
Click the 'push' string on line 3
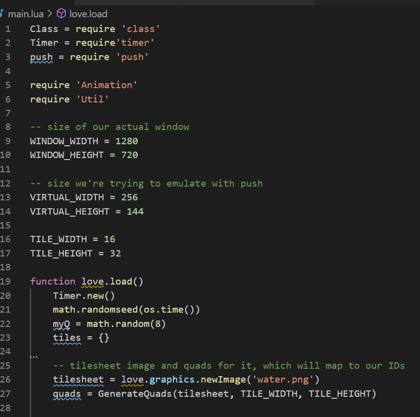132,57
